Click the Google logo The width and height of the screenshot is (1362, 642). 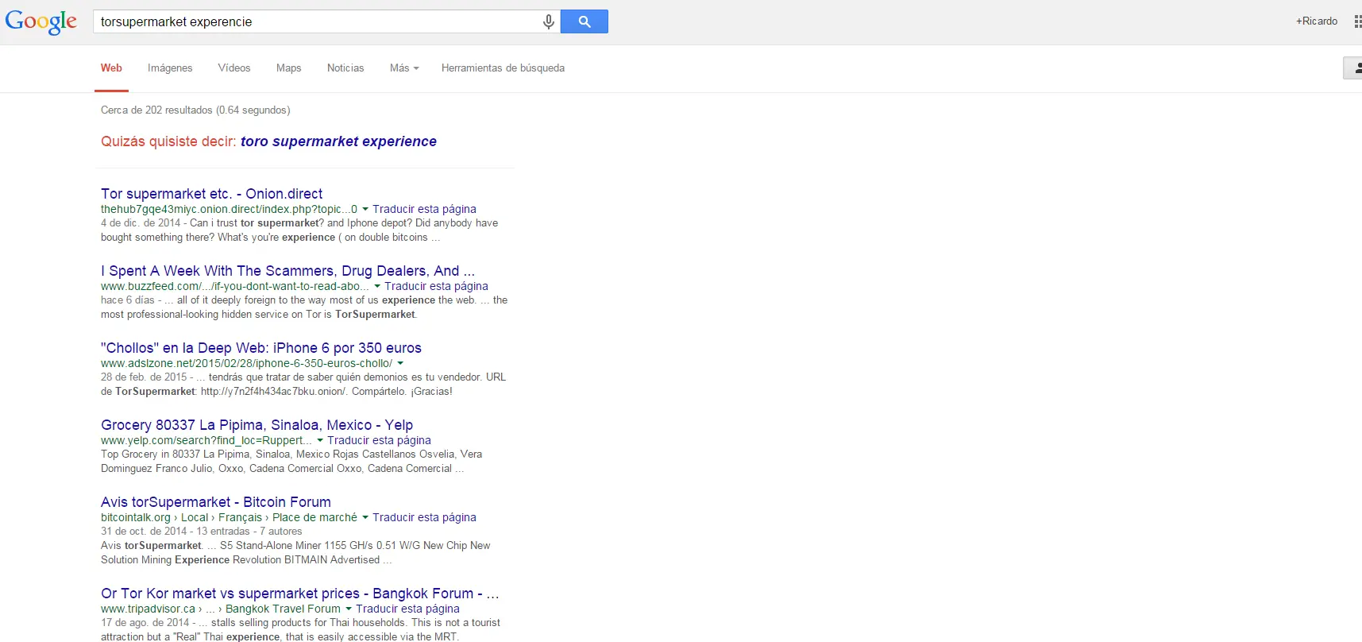[41, 21]
